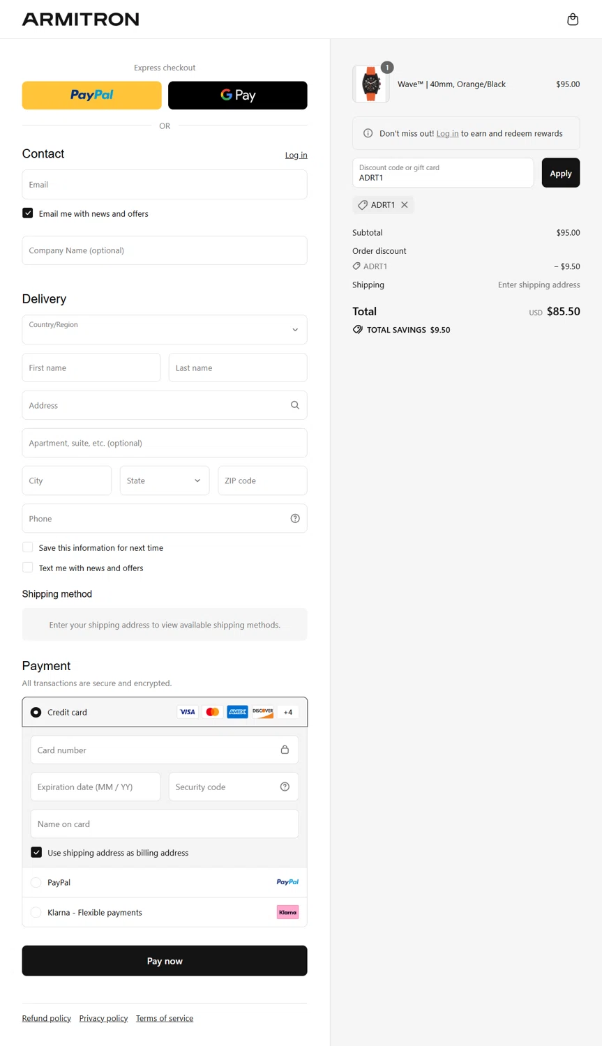This screenshot has width=602, height=1046.
Task: Open the Privacy policy link
Action: coord(103,1018)
